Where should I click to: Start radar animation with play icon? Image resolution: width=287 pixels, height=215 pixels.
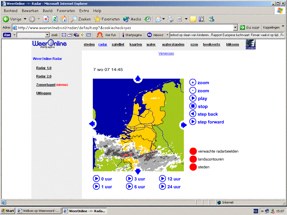(193, 98)
